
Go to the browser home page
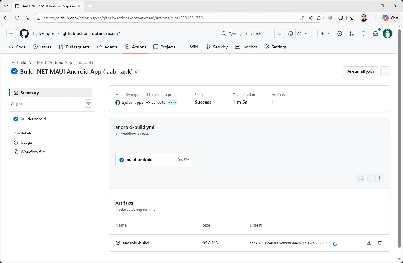tap(28, 18)
